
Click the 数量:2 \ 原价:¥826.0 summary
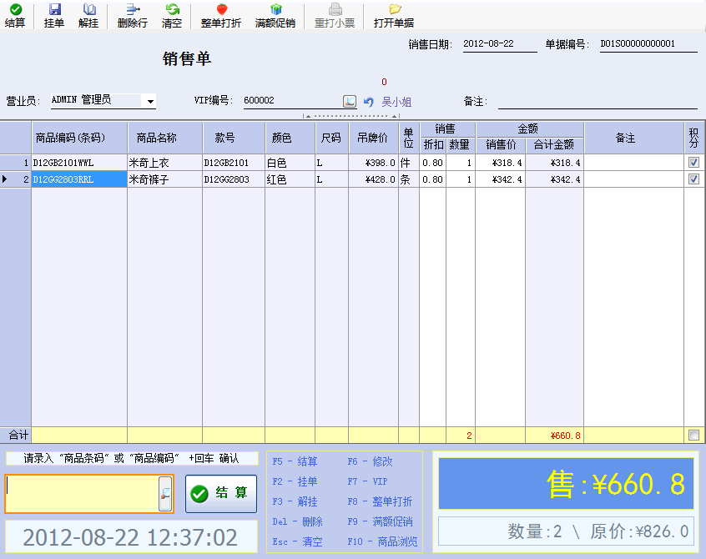coord(566,531)
